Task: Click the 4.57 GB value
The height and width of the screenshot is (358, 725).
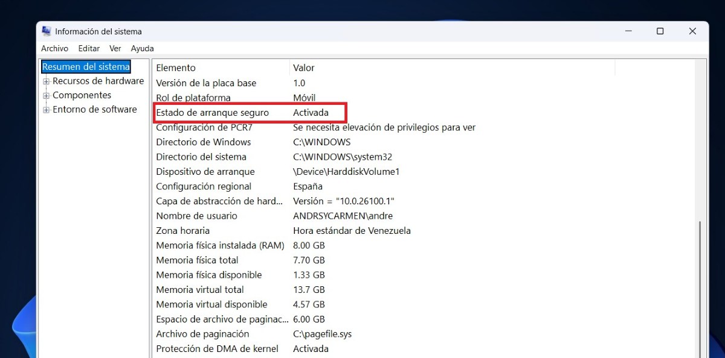Action: click(309, 304)
